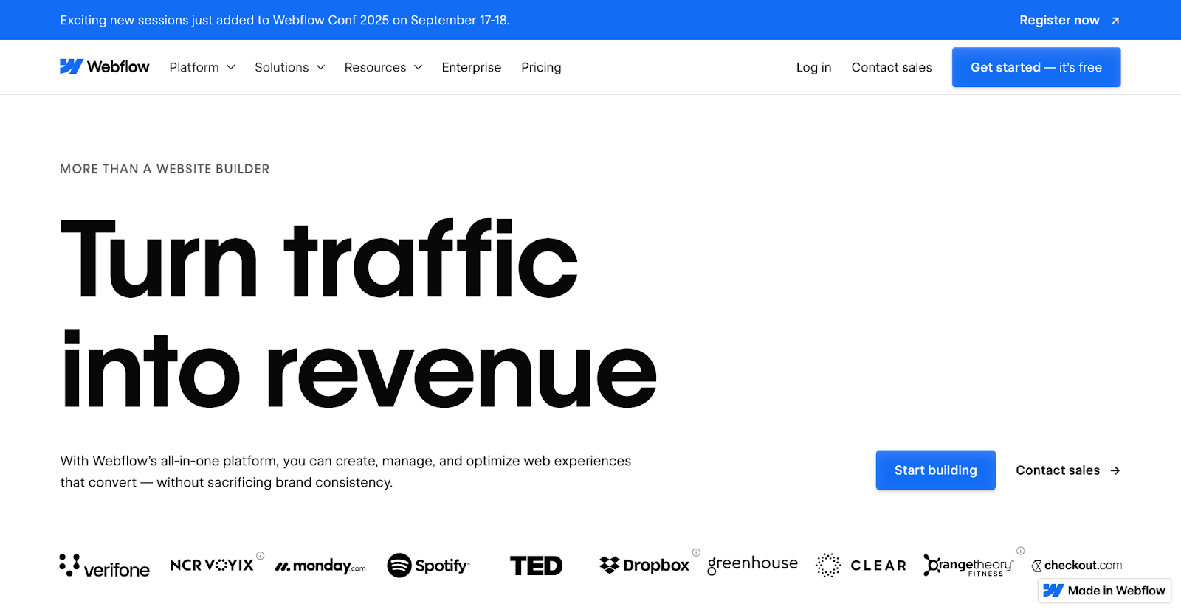Click the info icon beside Orangetheory
This screenshot has width=1181, height=612.
point(1021,551)
